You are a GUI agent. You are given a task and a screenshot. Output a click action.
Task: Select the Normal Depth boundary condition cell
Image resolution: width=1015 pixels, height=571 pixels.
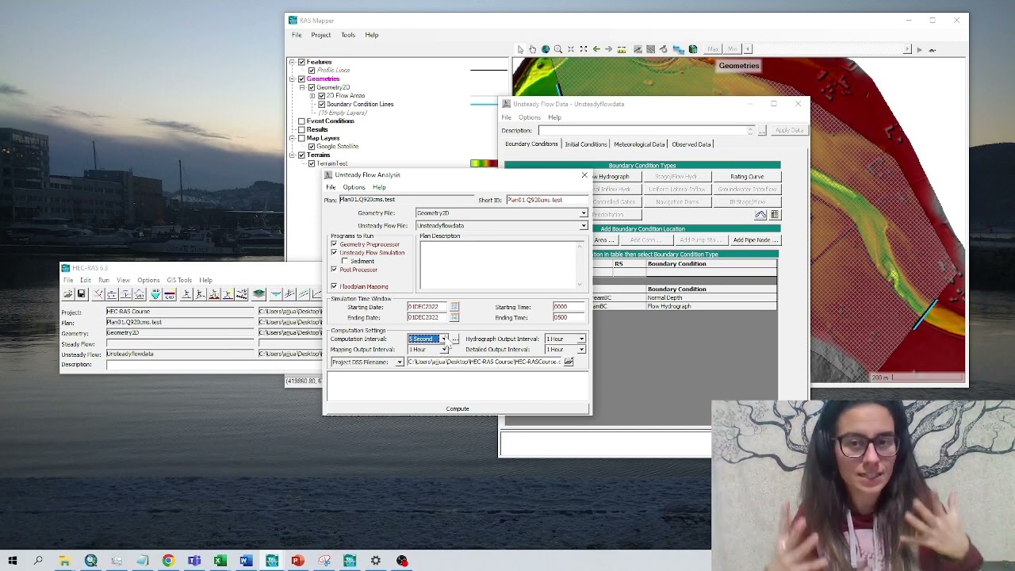tap(711, 297)
